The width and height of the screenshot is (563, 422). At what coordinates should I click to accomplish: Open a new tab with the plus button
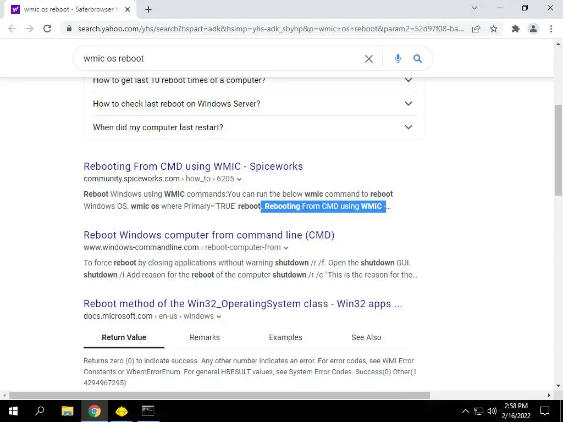pyautogui.click(x=148, y=9)
